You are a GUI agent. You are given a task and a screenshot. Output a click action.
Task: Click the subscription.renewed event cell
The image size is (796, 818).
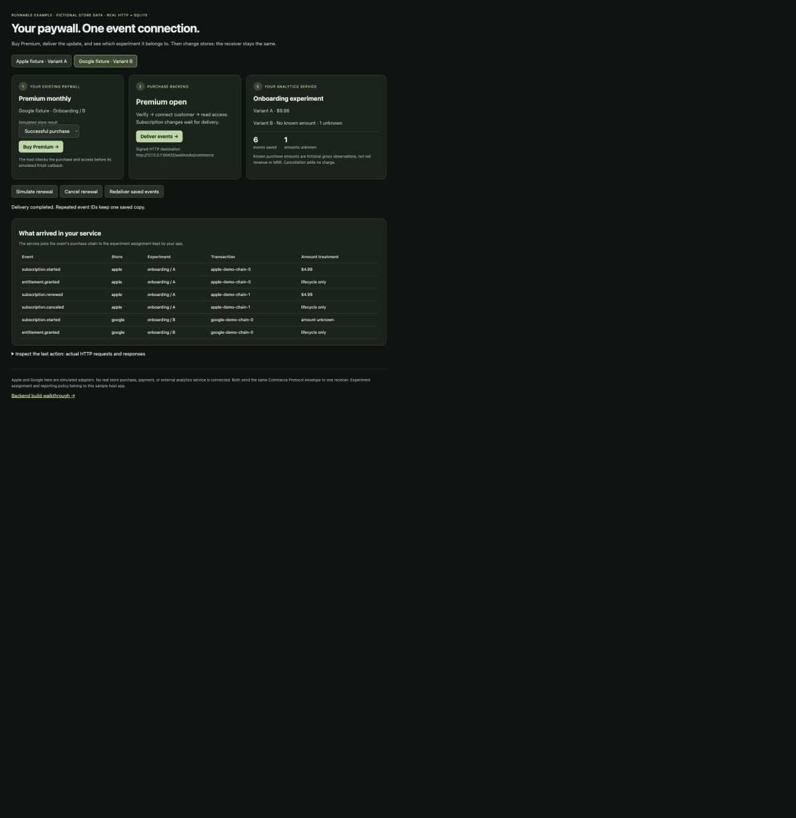coord(42,295)
